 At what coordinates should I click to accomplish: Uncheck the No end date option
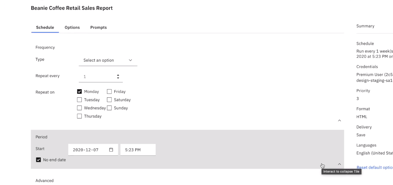38,160
